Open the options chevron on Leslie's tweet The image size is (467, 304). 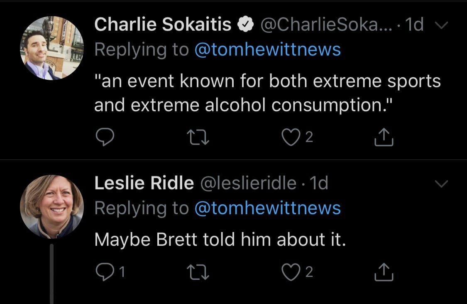point(441,184)
